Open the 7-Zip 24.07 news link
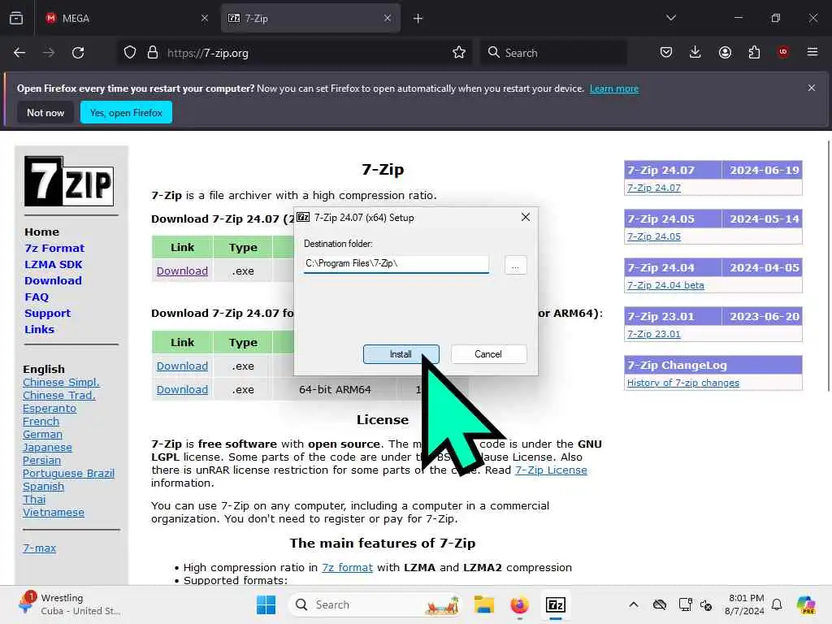The width and height of the screenshot is (832, 624). pos(654,188)
